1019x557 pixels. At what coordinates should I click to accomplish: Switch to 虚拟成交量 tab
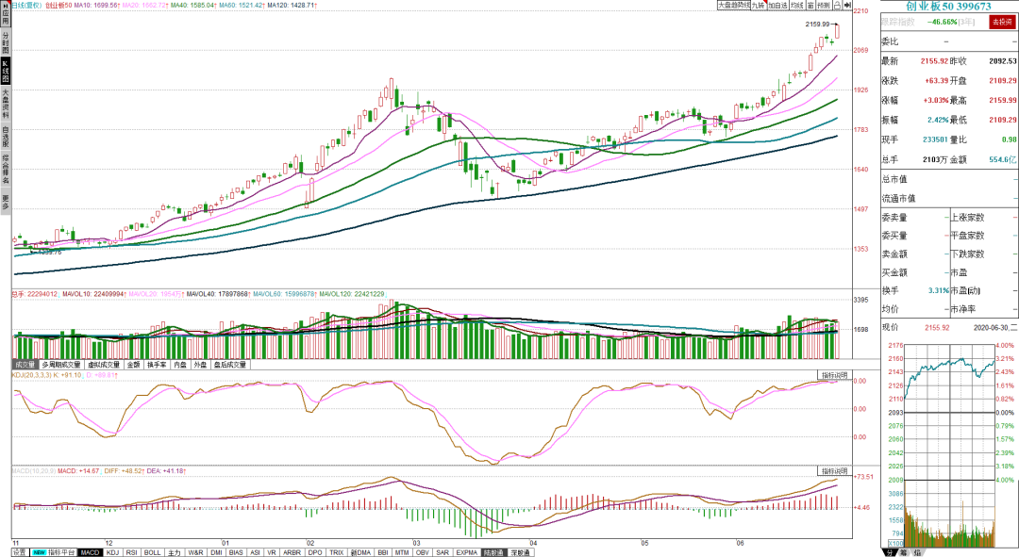tap(104, 365)
